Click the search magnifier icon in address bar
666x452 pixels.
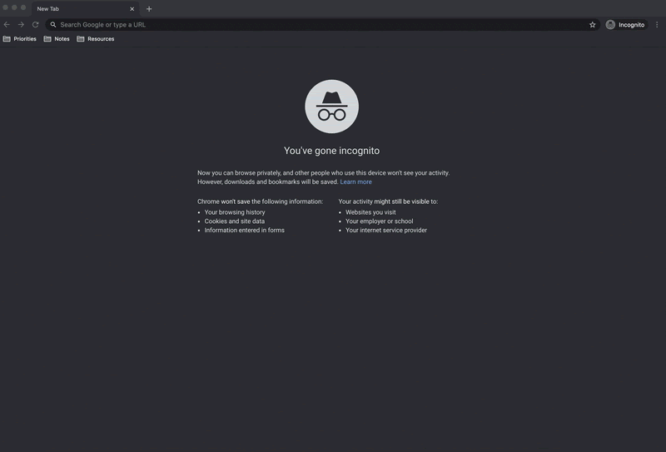tap(53, 25)
